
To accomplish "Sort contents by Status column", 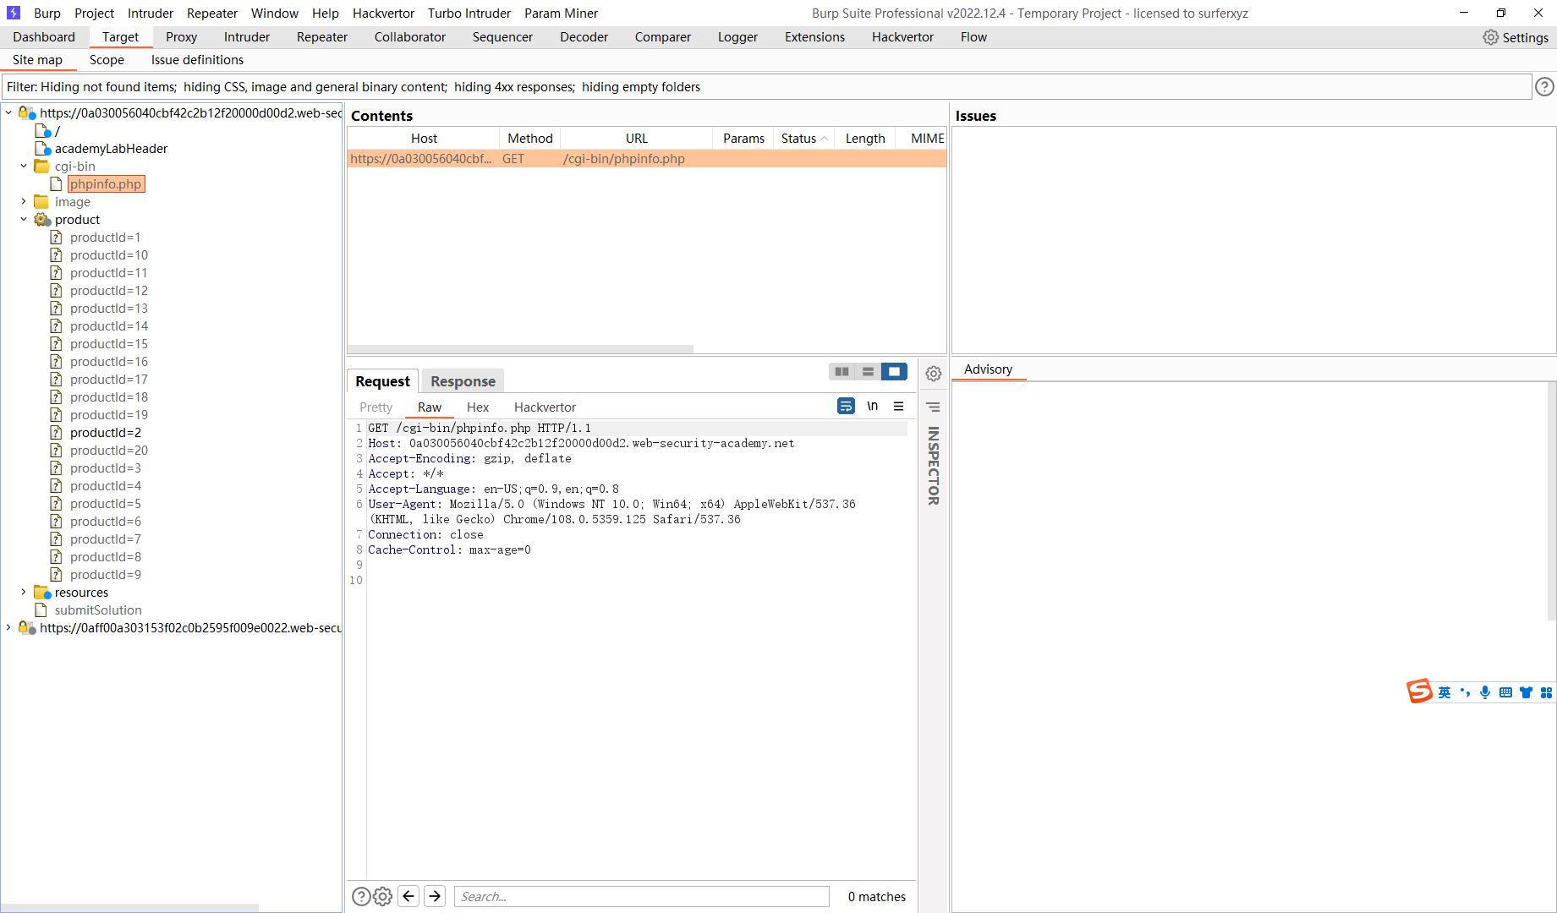I will click(803, 138).
